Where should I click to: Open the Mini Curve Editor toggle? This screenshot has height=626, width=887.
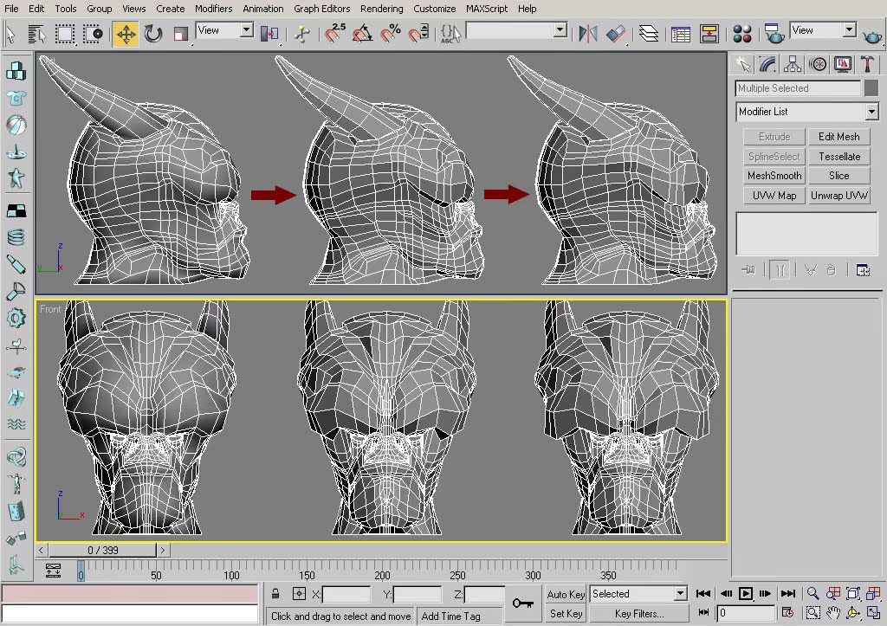(x=53, y=571)
